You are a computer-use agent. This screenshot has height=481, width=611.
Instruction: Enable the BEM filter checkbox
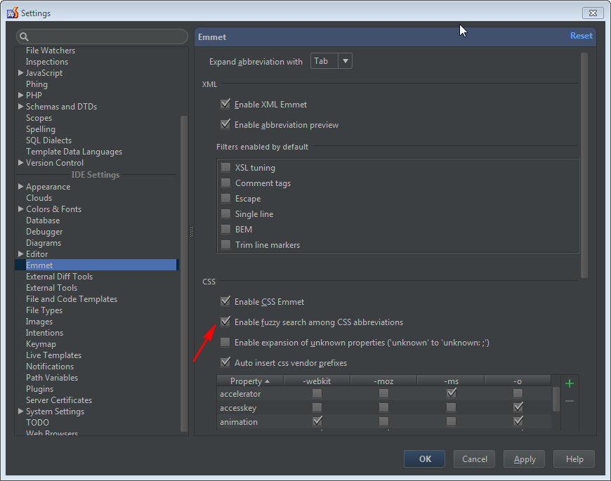point(225,230)
